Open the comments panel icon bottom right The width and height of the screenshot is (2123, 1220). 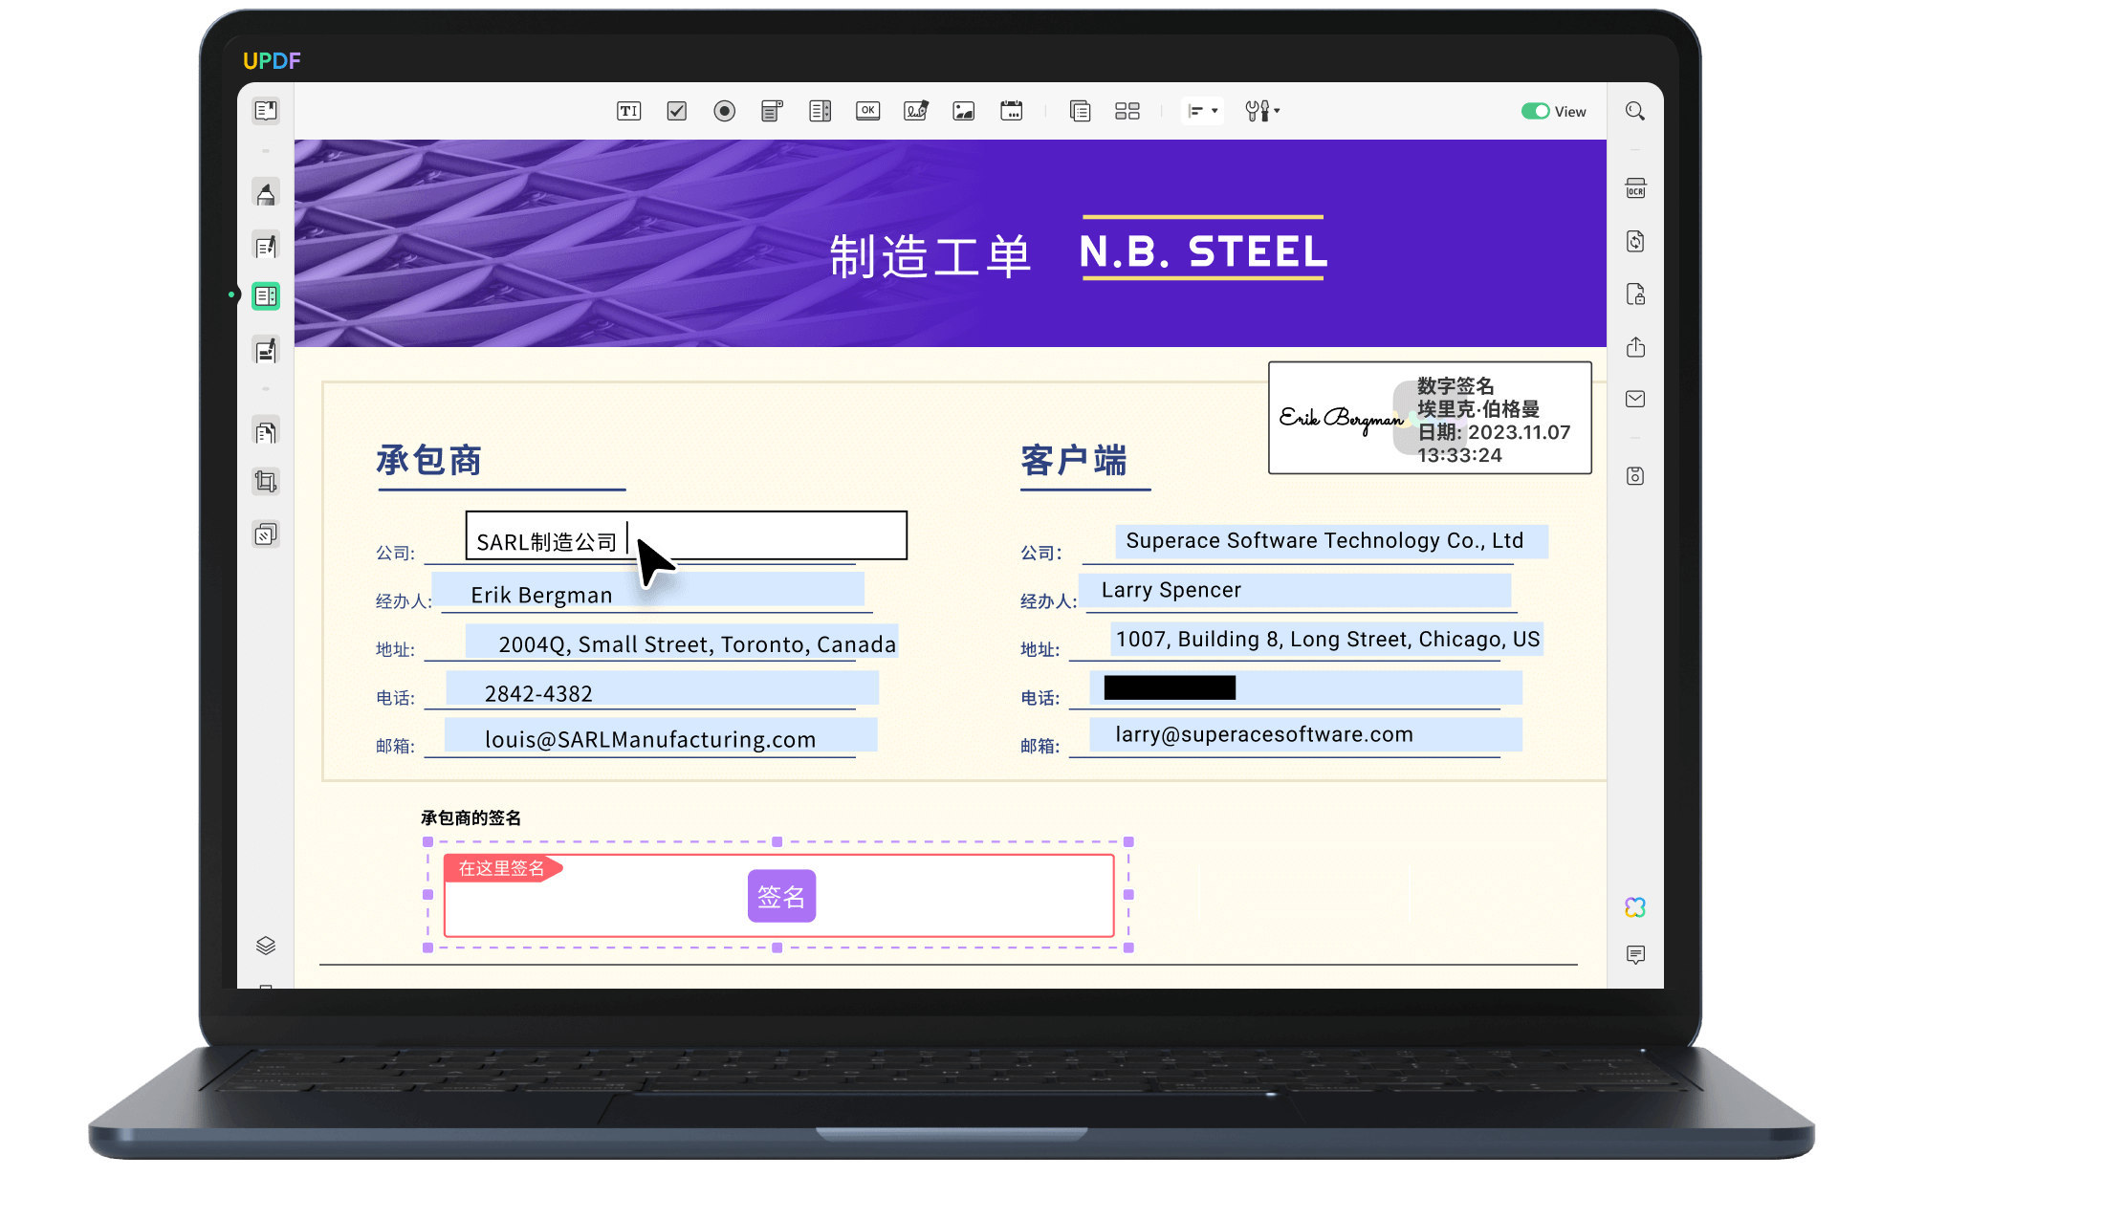pos(1635,954)
